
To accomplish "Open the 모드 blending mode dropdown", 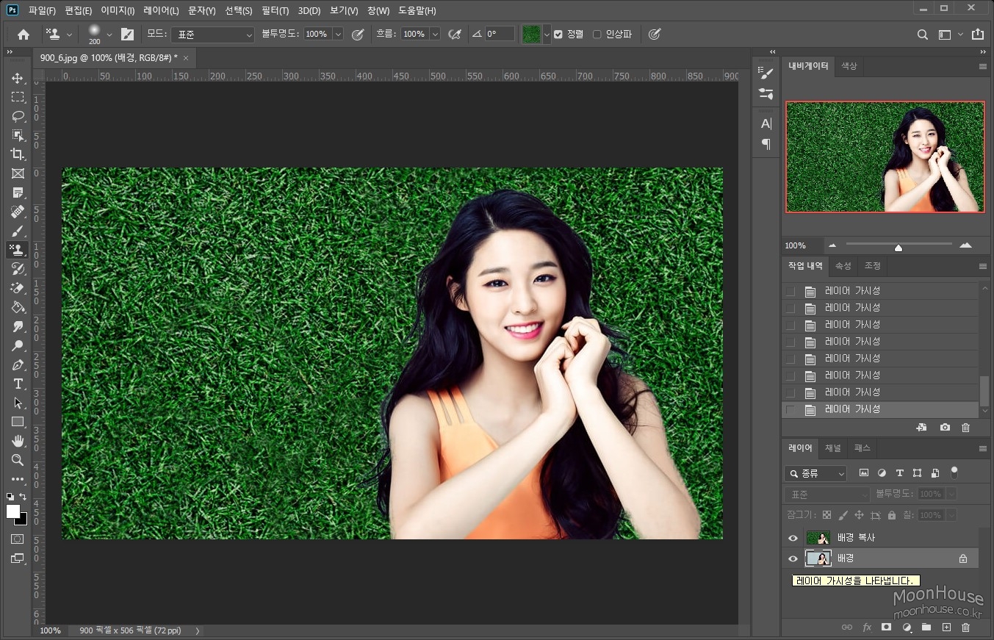I will point(212,35).
